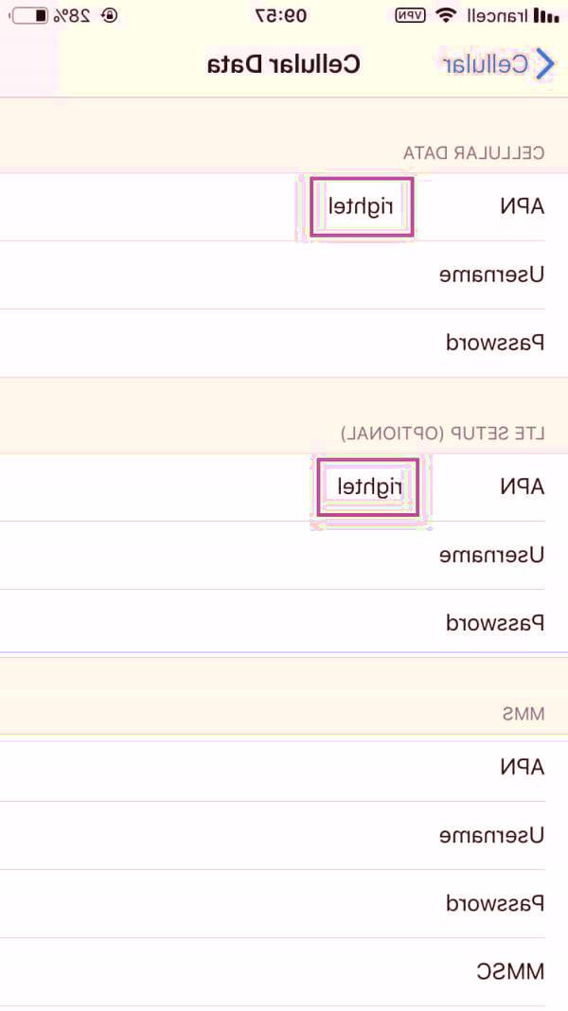Edit the LTE Setup APN value rightel
The image size is (568, 1011).
tap(366, 488)
